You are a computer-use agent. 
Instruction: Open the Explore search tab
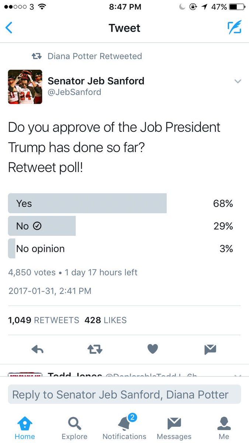point(75,428)
